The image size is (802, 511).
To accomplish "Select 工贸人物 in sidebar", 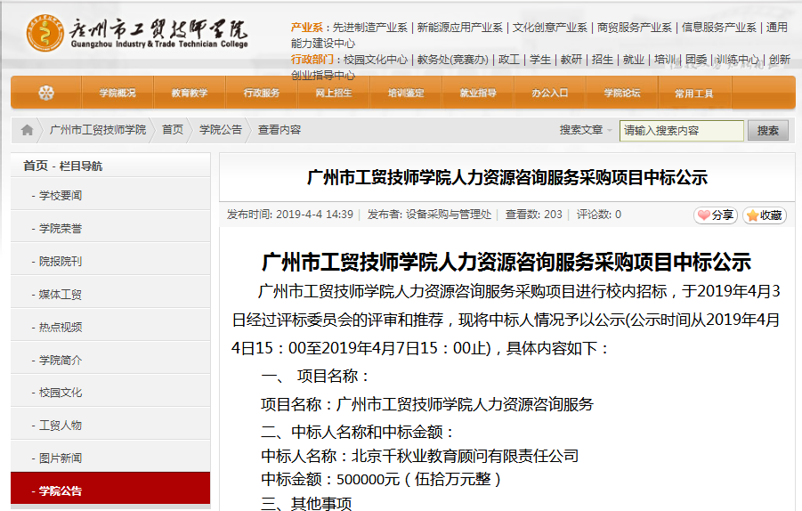I will click(x=110, y=425).
